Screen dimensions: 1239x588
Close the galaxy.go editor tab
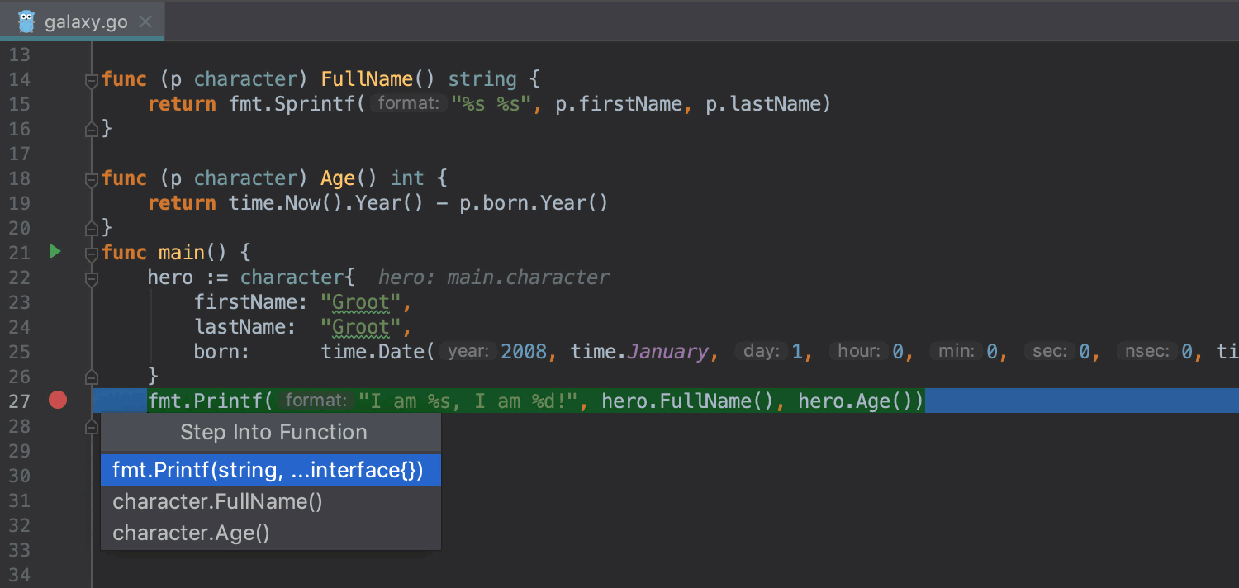click(x=145, y=22)
